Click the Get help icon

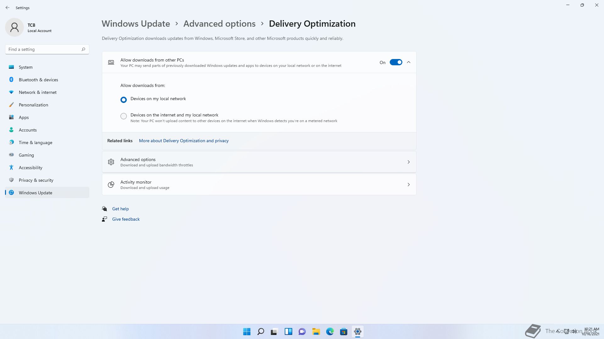pyautogui.click(x=104, y=209)
